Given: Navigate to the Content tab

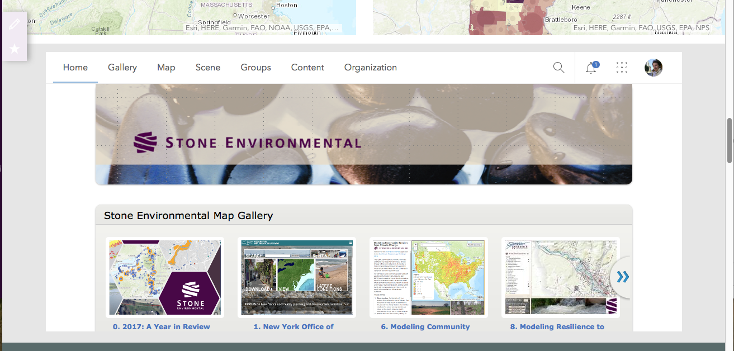Looking at the screenshot, I should 307,68.
